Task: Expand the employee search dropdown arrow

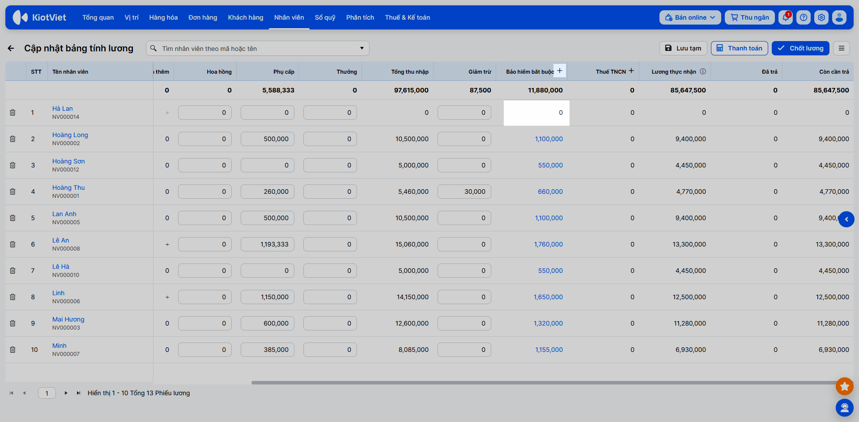Action: 361,48
